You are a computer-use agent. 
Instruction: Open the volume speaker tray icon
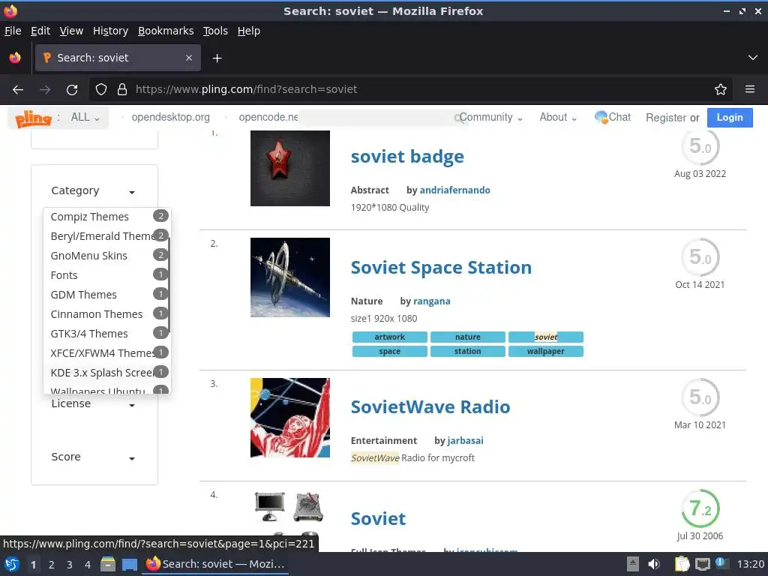click(x=653, y=564)
